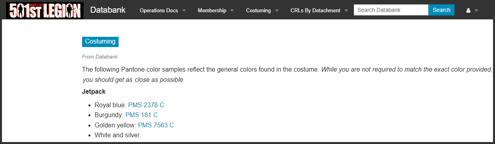Expand the Costuming menu dropdown arrow
Image resolution: width=495 pixels, height=144 pixels.
277,10
